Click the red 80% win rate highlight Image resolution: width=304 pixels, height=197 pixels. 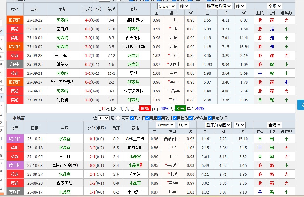[145, 109]
